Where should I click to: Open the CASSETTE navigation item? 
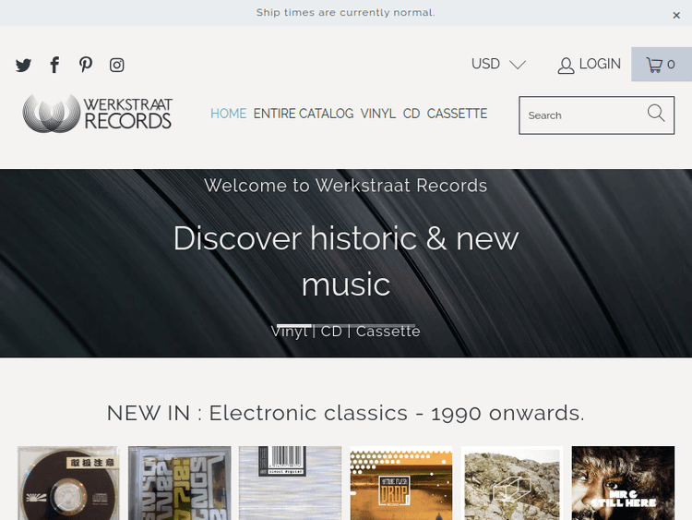457,114
